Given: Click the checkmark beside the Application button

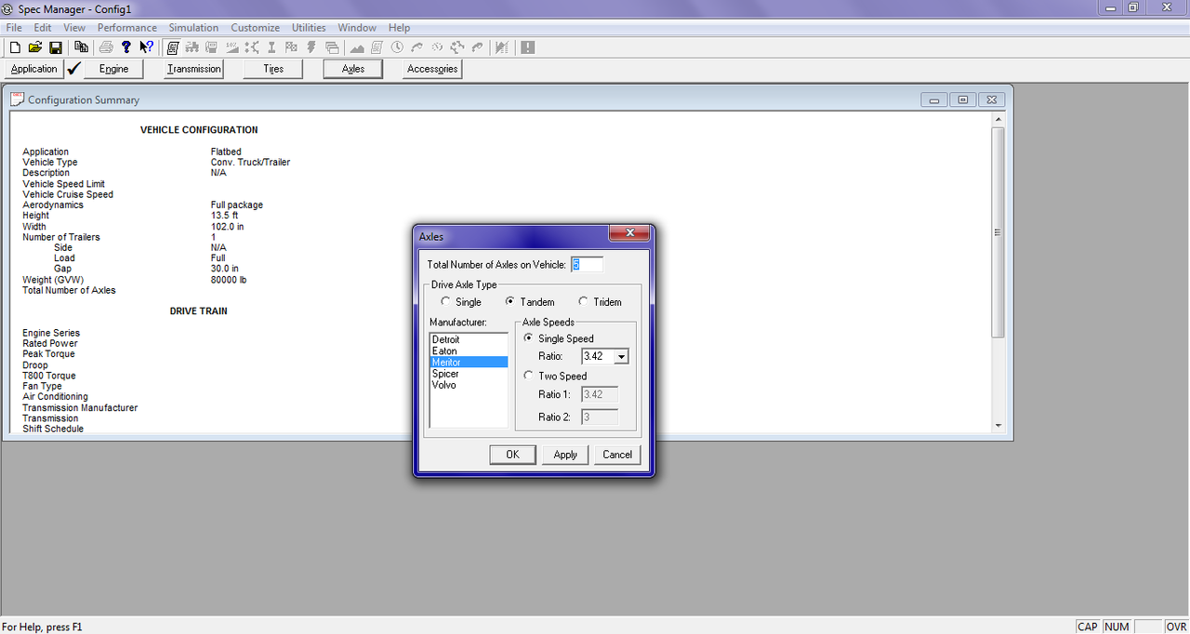Looking at the screenshot, I should (x=74, y=69).
